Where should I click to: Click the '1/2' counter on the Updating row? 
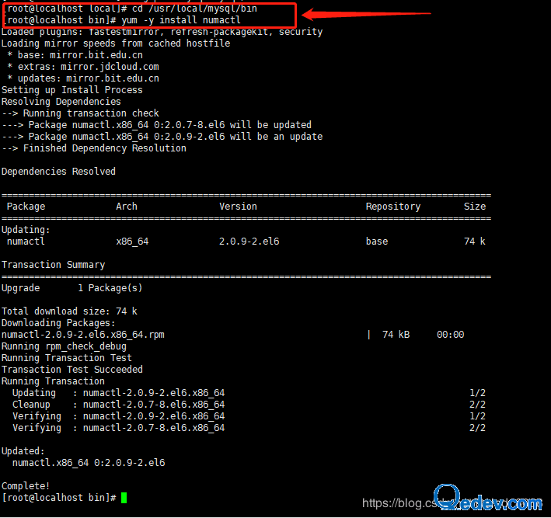click(477, 393)
